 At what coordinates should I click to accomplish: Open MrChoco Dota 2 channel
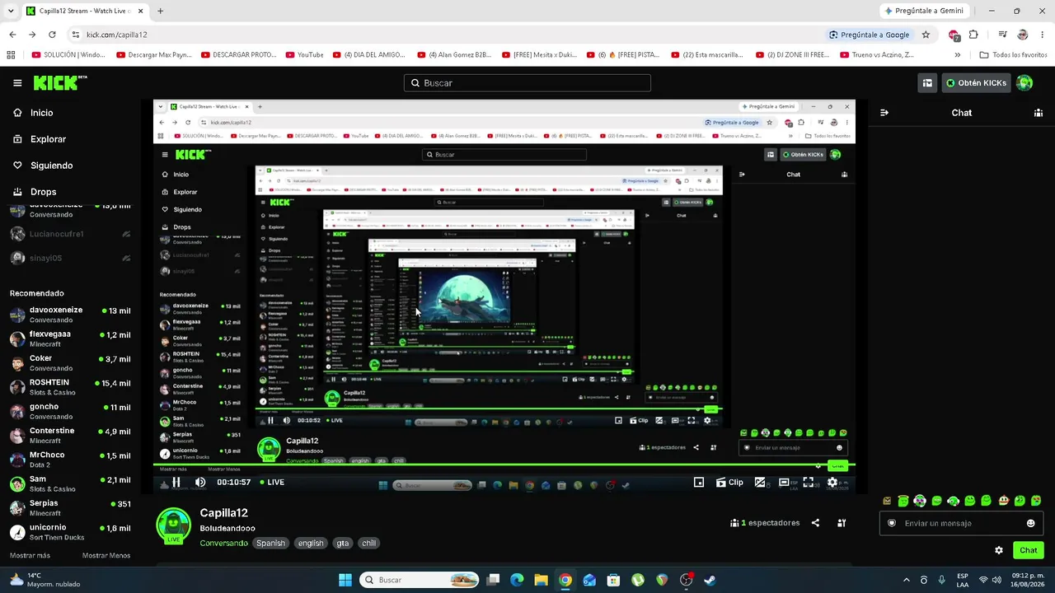[x=70, y=460]
